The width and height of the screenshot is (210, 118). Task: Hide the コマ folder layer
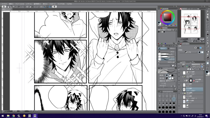click(x=179, y=77)
